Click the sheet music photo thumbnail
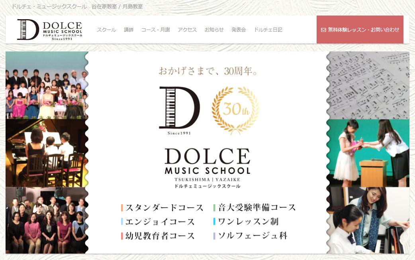415x260 pixels. click(x=368, y=85)
